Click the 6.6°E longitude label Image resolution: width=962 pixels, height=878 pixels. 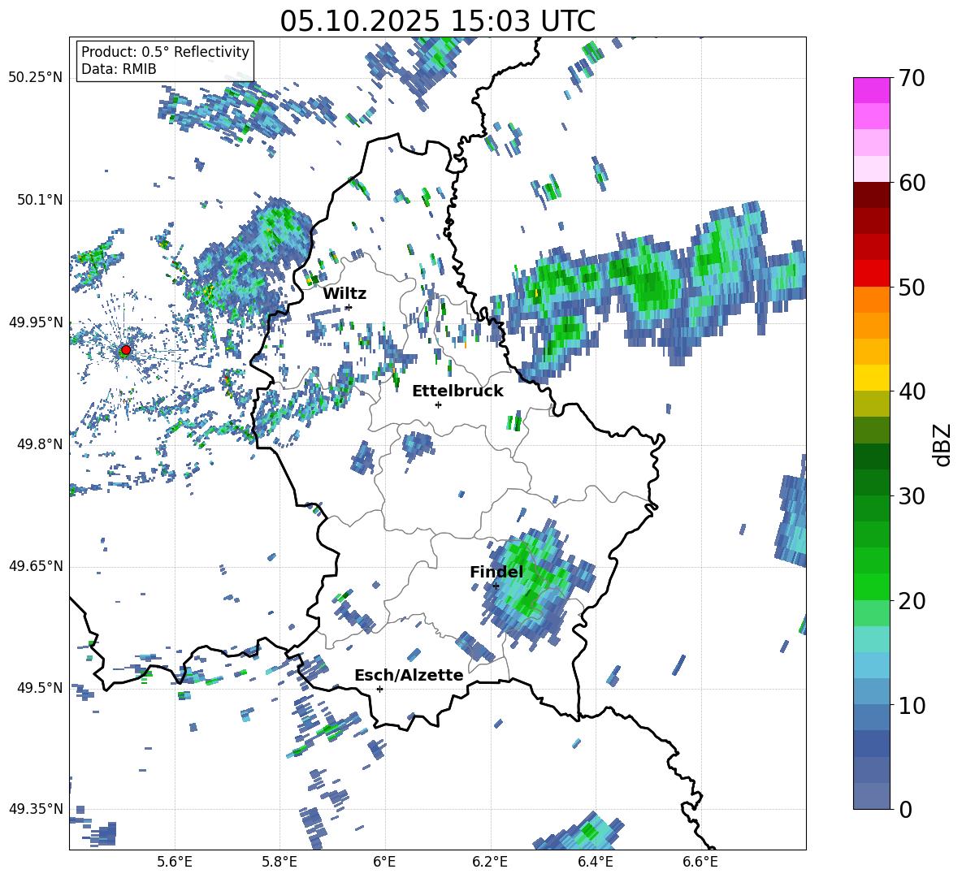pos(700,862)
